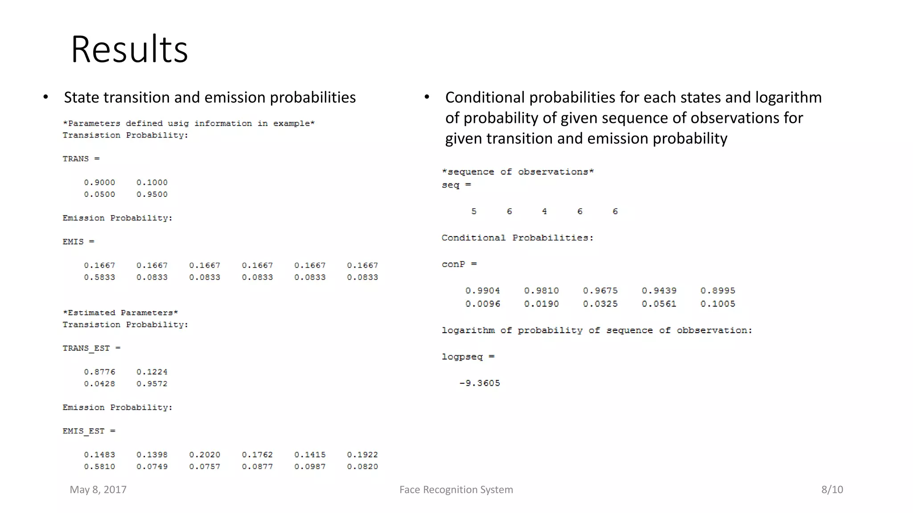This screenshot has height=513, width=913.
Task: Click the 8/10 slide number
Action: pos(832,489)
